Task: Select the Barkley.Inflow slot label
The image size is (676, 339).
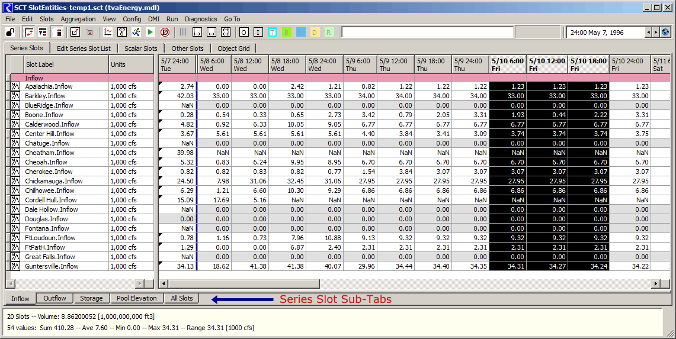Action: (45, 96)
